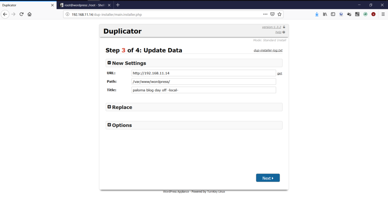Click the Pocket save icon
This screenshot has height=209, width=388.
[272, 14]
